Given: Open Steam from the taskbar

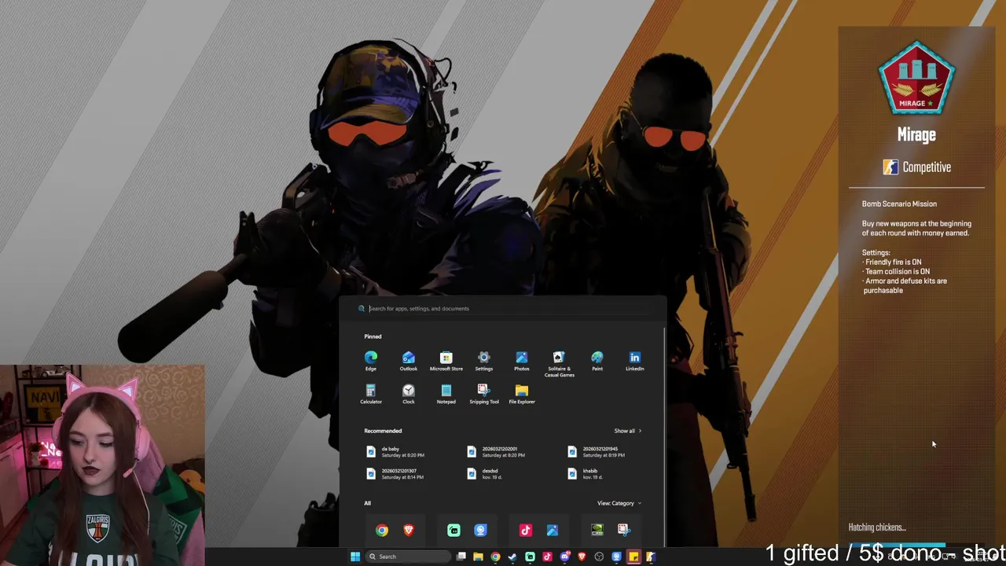Looking at the screenshot, I should [512, 557].
